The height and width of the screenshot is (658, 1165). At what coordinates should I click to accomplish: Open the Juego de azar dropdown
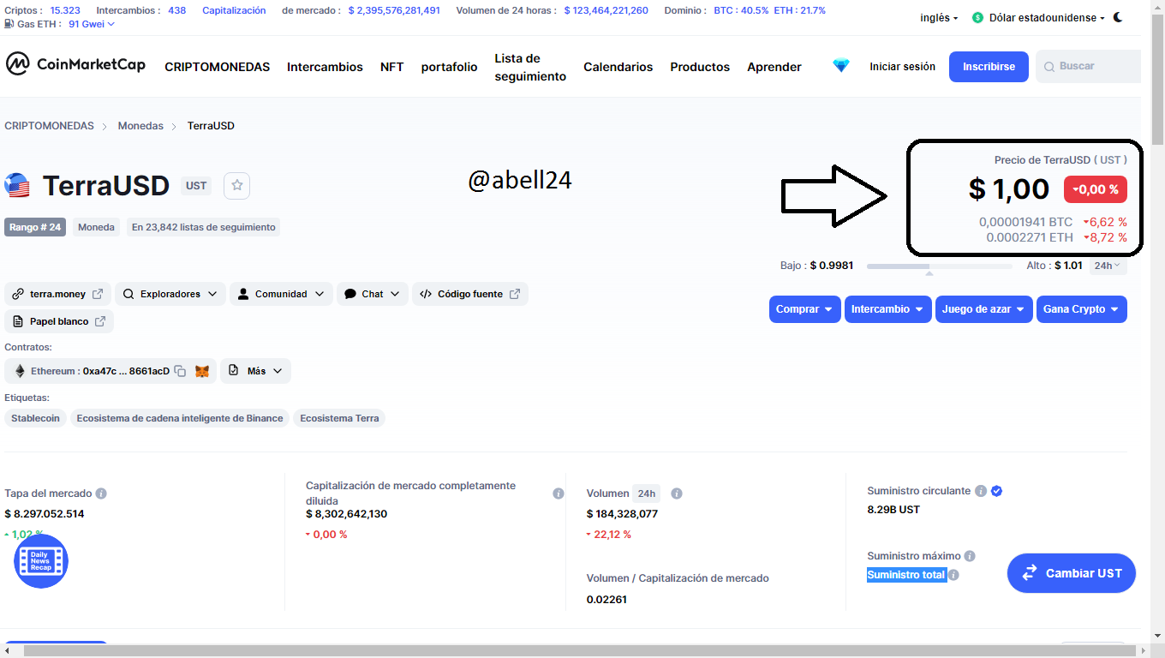(x=984, y=309)
